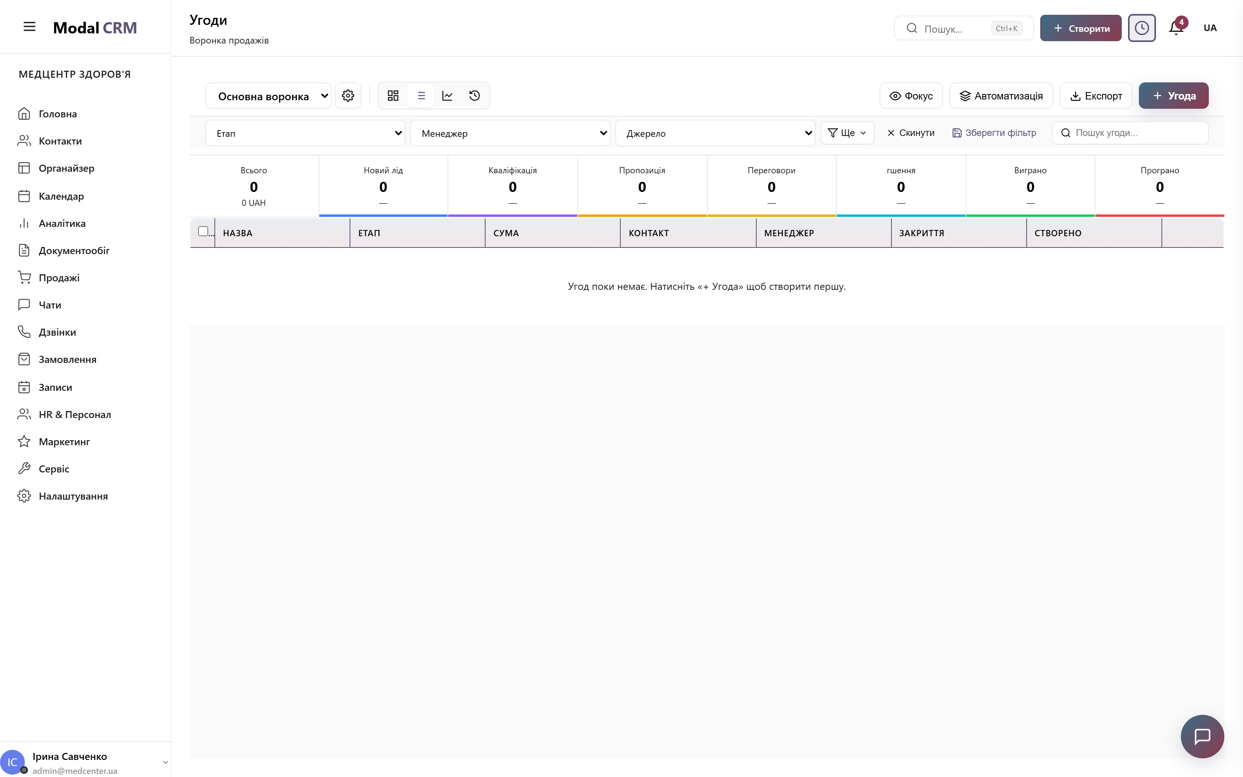Viewport: 1243px width, 777px height.
Task: Expand the user profile menu
Action: coord(165,762)
